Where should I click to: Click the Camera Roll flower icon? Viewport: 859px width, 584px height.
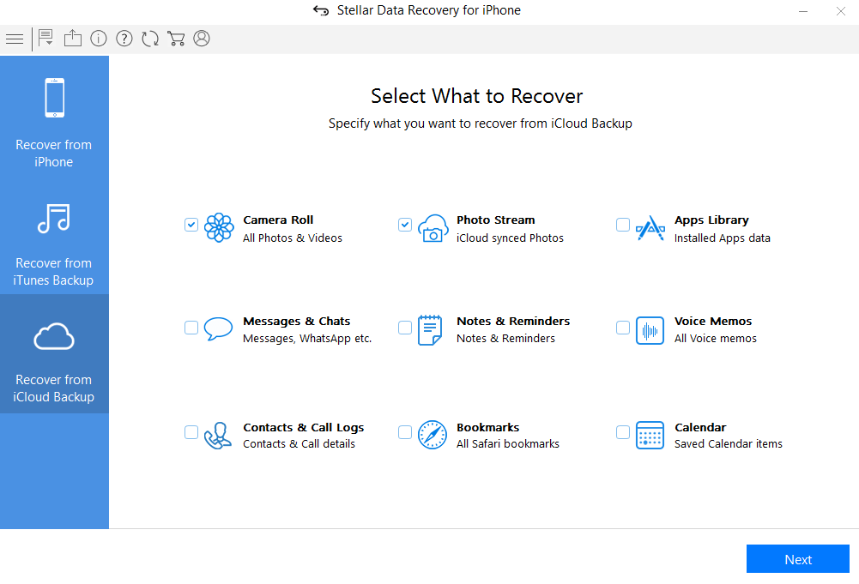(220, 227)
